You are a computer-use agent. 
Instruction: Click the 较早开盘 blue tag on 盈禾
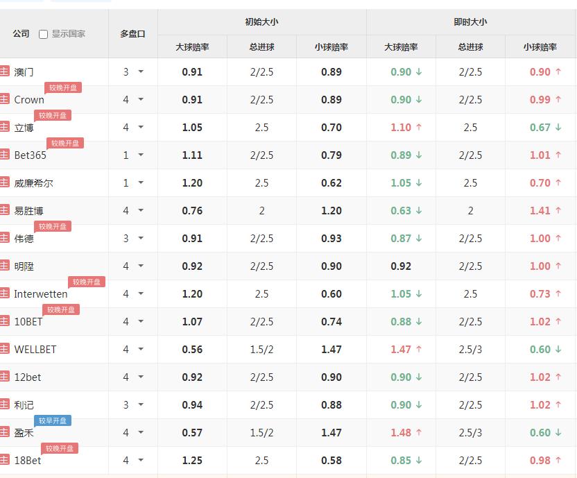53,420
